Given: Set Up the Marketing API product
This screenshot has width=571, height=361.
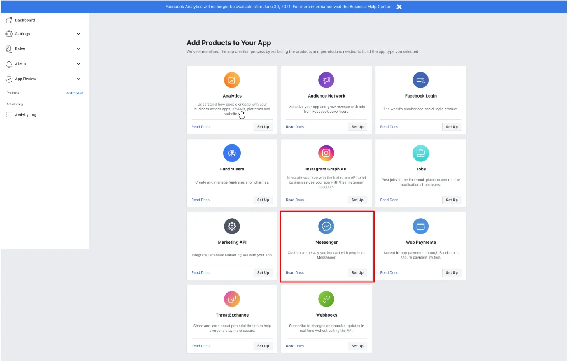Looking at the screenshot, I should pos(263,273).
